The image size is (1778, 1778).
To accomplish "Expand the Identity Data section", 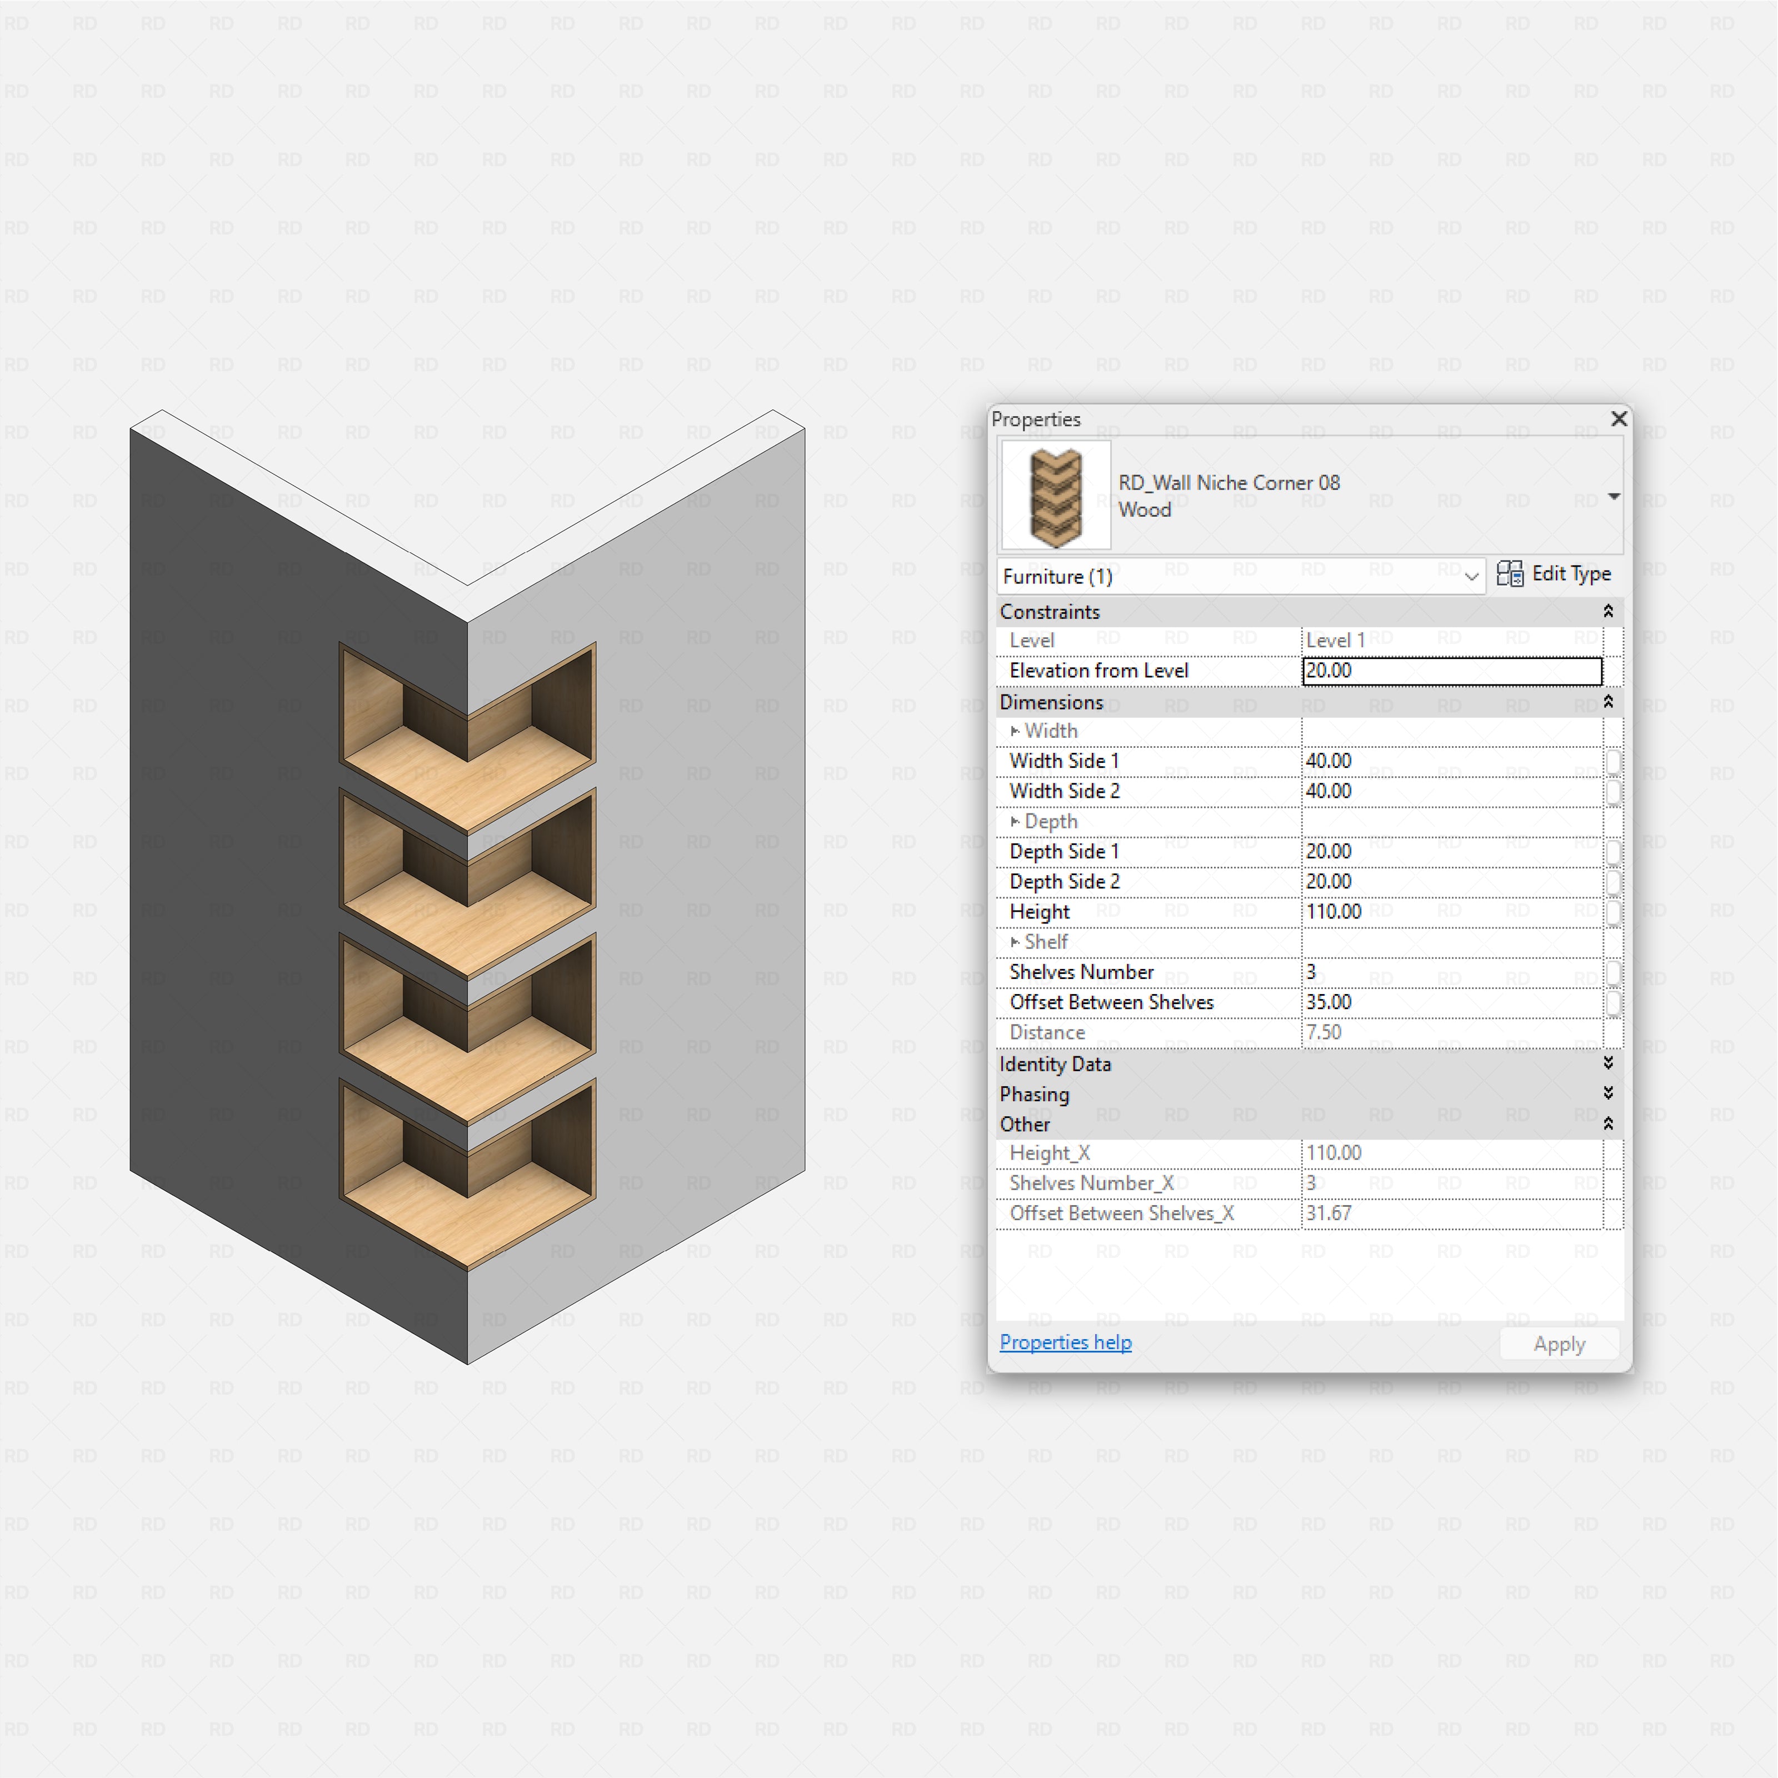I will [x=1608, y=1064].
